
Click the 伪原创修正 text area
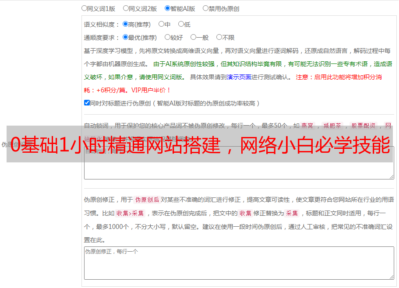[239, 263]
